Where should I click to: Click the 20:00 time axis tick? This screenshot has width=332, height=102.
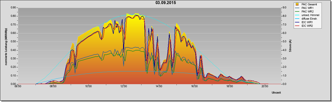265,86
